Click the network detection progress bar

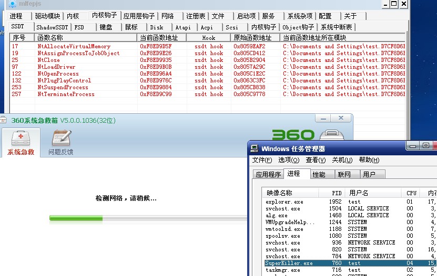coord(148,218)
